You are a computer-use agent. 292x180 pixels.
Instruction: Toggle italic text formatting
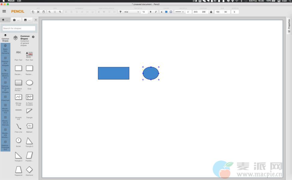(x=156, y=12)
